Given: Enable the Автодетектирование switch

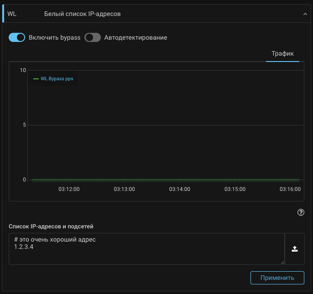Looking at the screenshot, I should point(93,37).
